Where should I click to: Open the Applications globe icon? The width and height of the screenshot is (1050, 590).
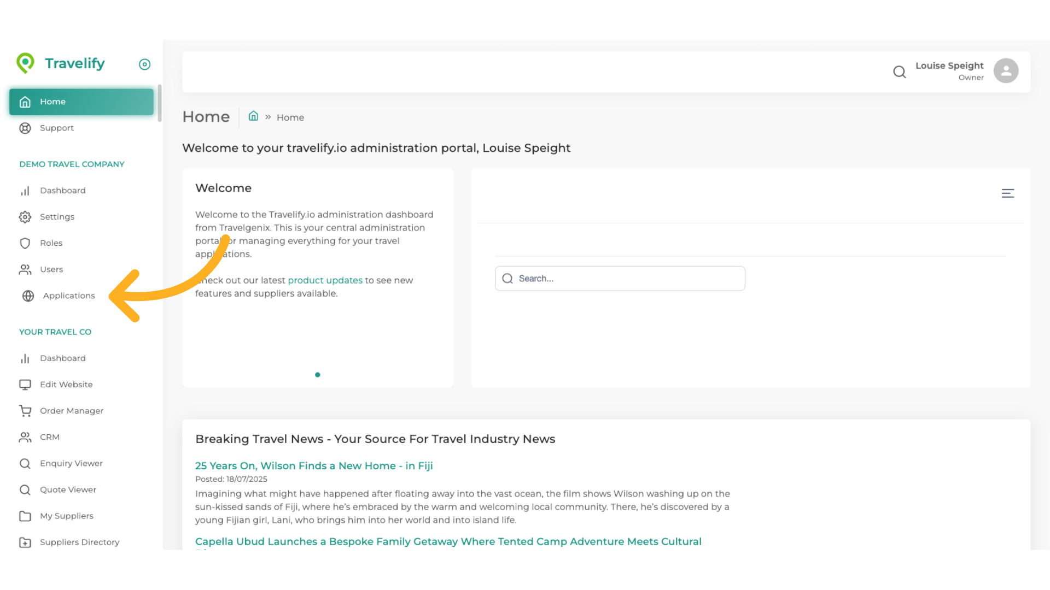tap(28, 296)
